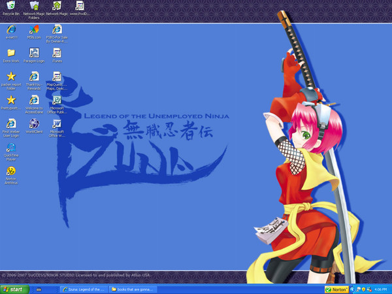Open the iTunes desktop shortcut
392x294 pixels.
pyautogui.click(x=57, y=56)
